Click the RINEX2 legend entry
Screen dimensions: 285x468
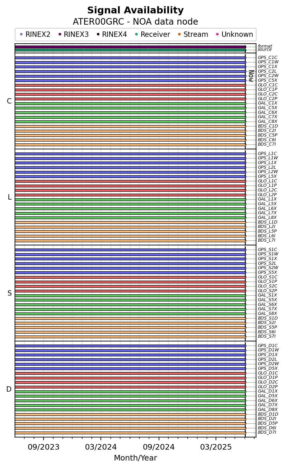tap(35, 35)
